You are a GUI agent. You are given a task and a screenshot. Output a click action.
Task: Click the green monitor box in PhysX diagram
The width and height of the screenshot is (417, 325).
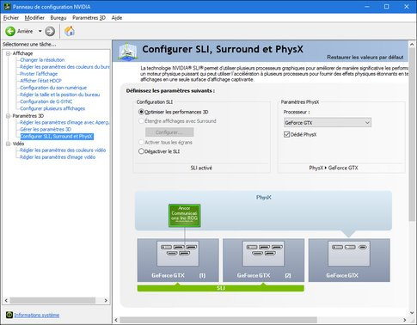click(x=185, y=216)
